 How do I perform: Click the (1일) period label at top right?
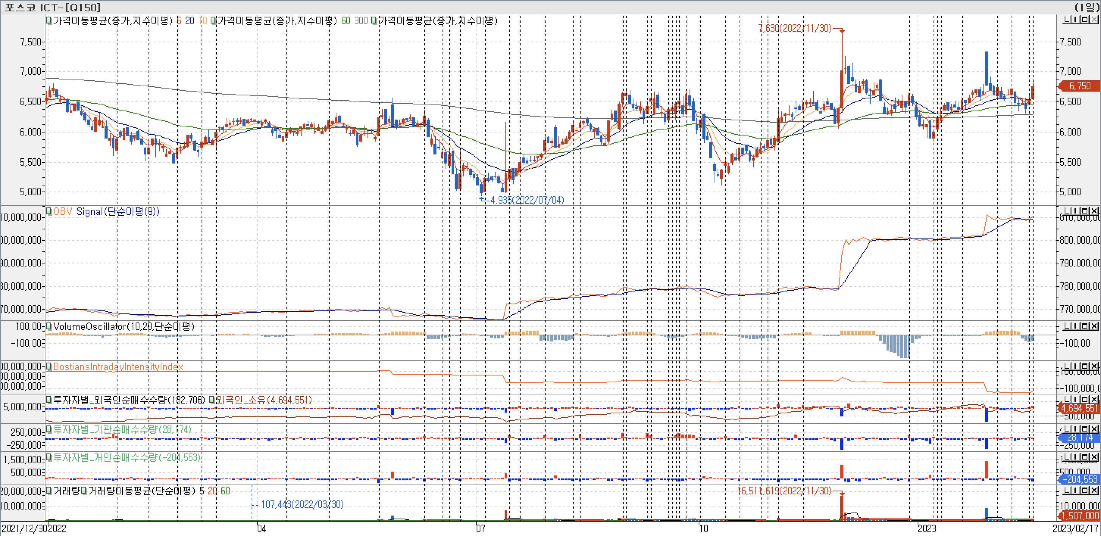point(1087,7)
